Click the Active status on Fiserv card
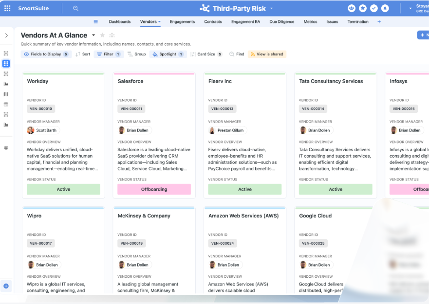The width and height of the screenshot is (429, 304). [x=245, y=189]
